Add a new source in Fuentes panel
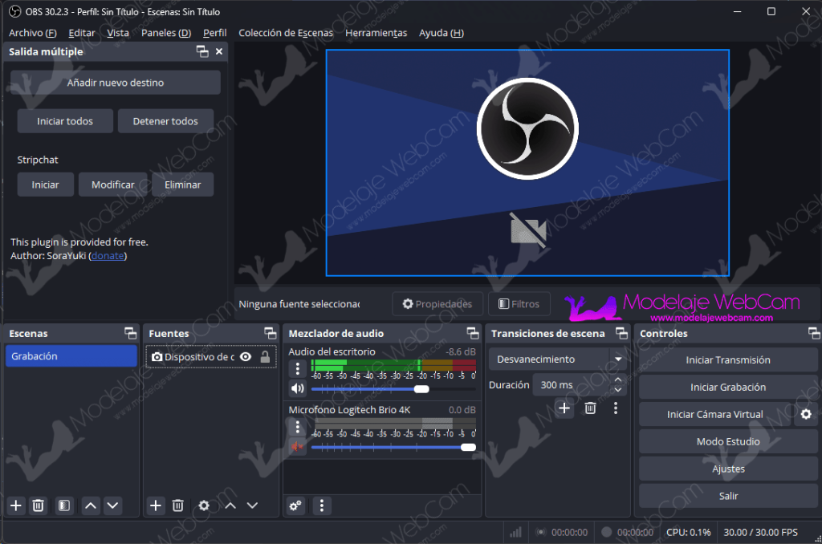822x544 pixels. point(156,505)
